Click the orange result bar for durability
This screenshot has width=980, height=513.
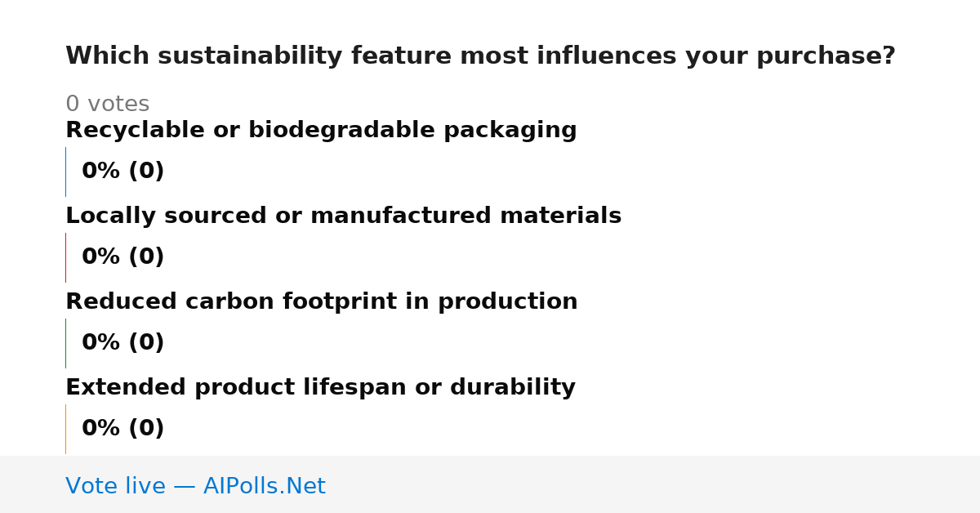[x=65, y=429]
